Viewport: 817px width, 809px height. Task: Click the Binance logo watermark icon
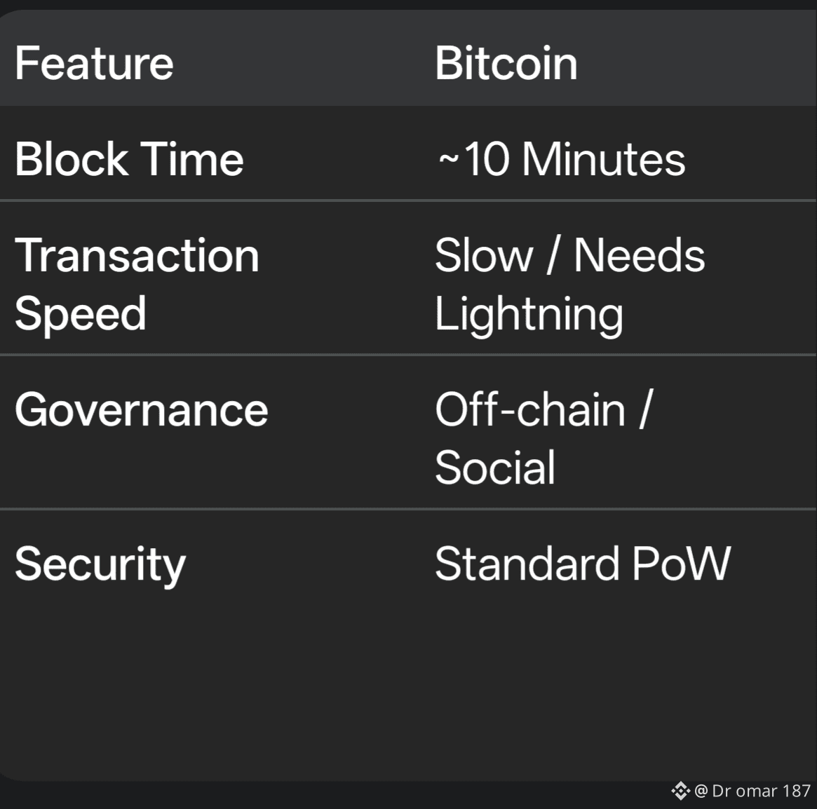coord(680,791)
